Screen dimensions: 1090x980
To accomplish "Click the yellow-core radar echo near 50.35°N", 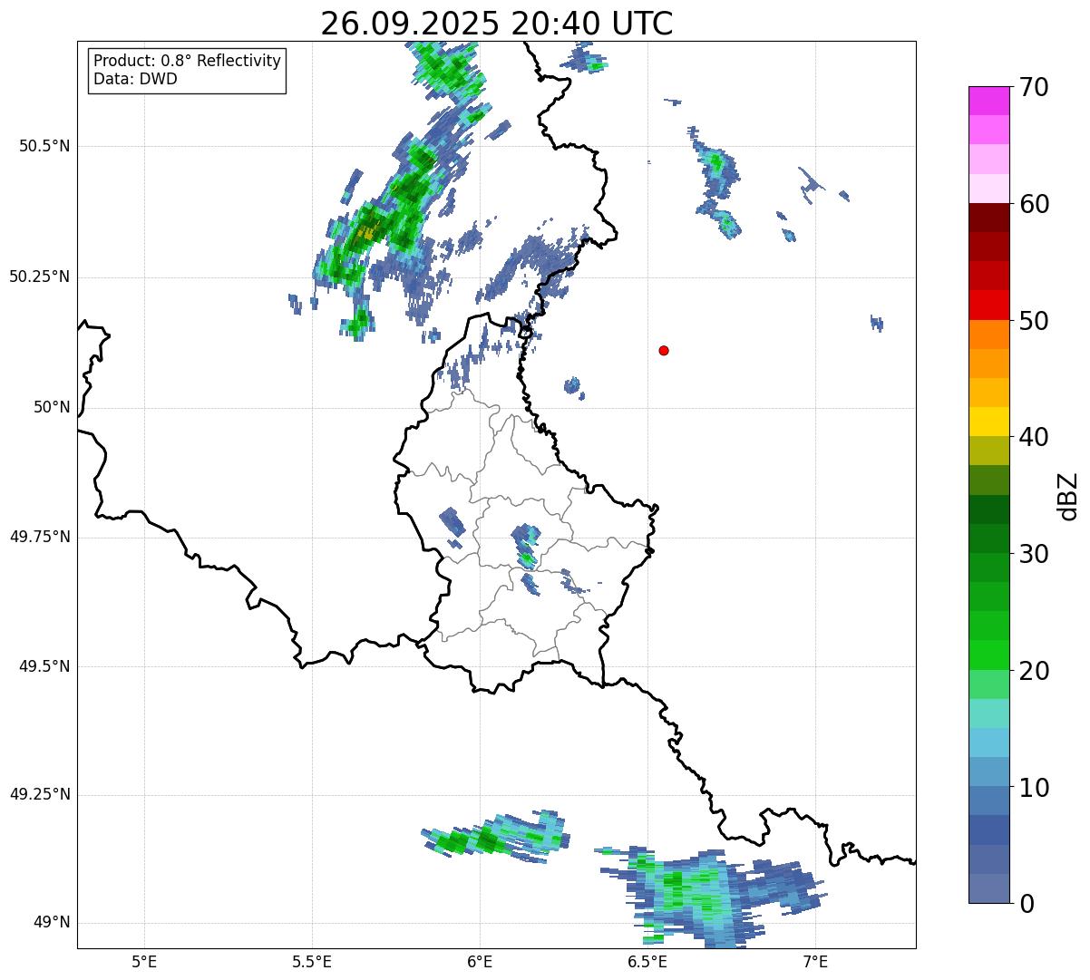I will coord(365,233).
